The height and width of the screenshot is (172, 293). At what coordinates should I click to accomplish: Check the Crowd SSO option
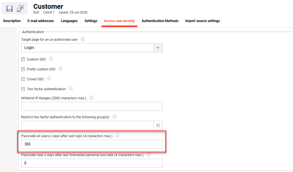[x=23, y=79]
